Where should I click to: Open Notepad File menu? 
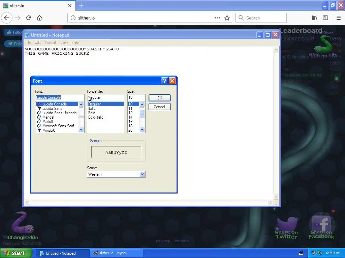point(28,42)
